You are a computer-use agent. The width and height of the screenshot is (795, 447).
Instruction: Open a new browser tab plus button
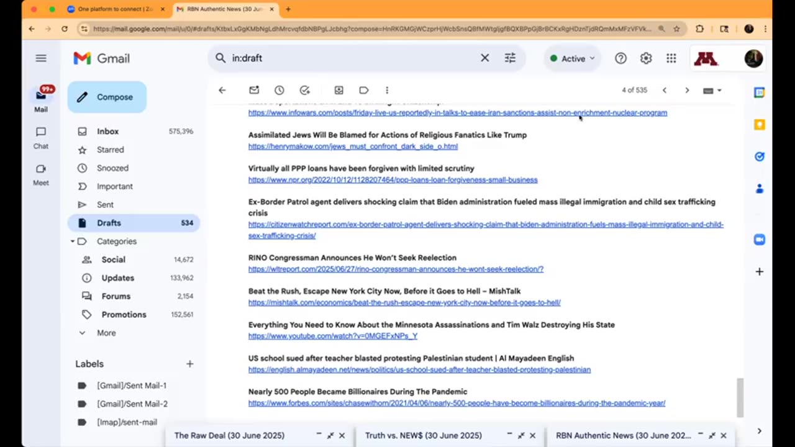click(x=288, y=9)
